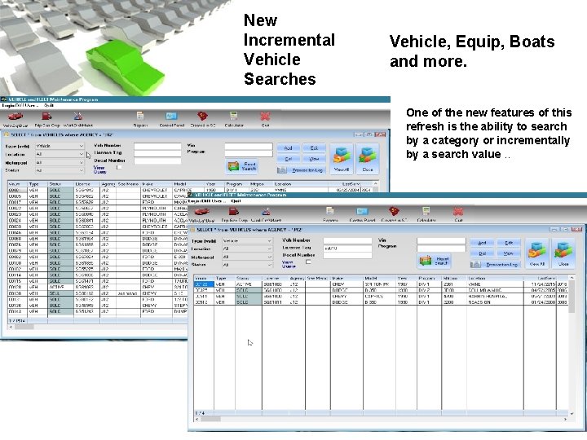Launch Calculator icon in front window toolbar

[426, 211]
